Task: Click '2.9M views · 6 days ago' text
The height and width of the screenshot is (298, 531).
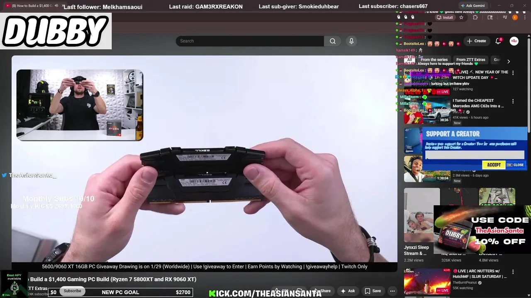Action: click(x=470, y=175)
